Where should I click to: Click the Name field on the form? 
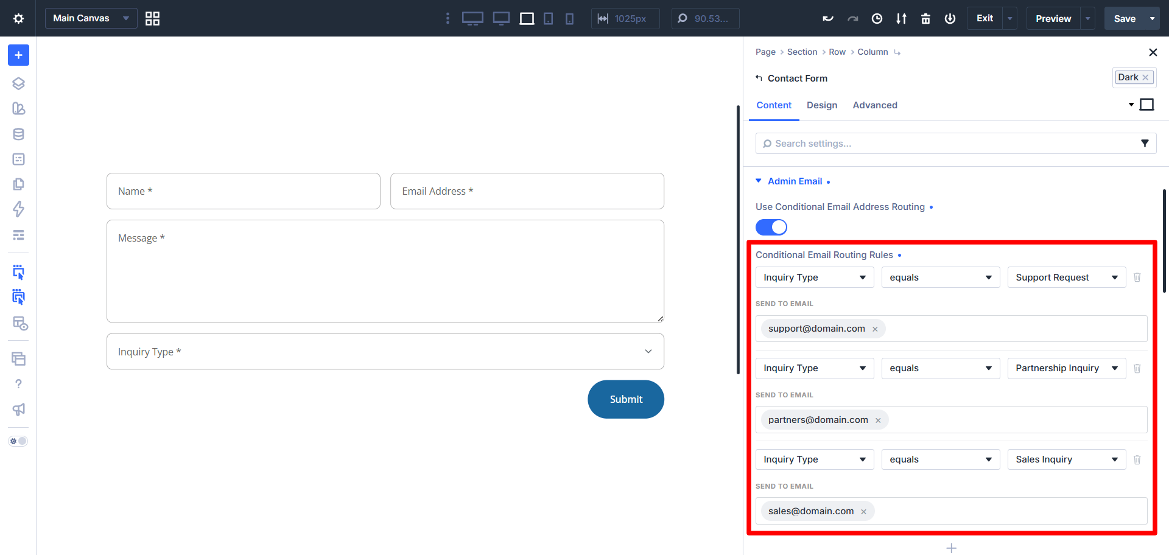tap(244, 191)
